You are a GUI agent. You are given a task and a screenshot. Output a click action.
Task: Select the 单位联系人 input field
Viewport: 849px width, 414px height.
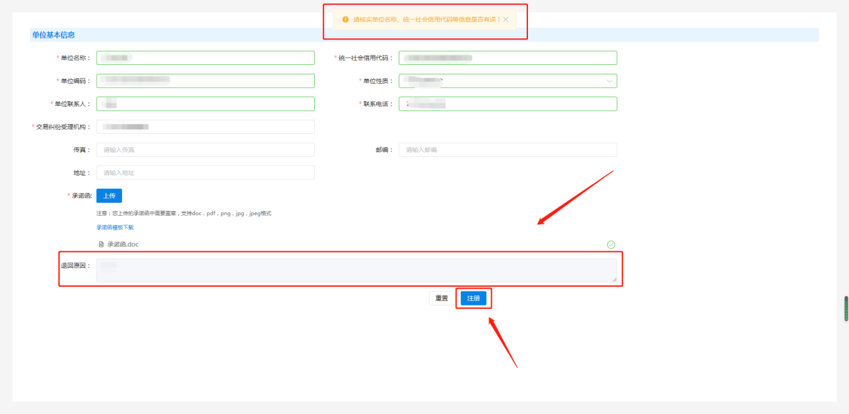(205, 104)
